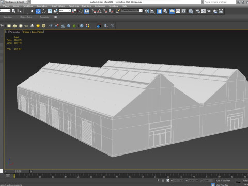Toggle Percent Snap
The image size is (248, 186).
coord(105,11)
